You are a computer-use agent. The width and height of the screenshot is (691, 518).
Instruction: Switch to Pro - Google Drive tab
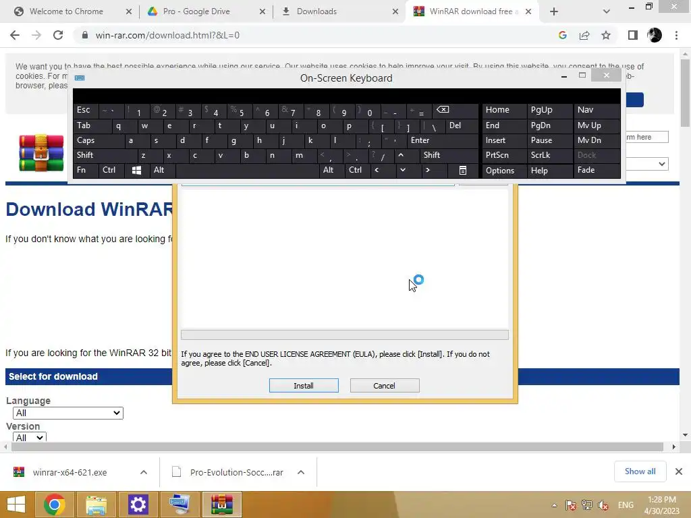206,11
